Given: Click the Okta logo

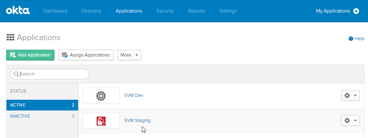Looking at the screenshot, I should pos(18,11).
